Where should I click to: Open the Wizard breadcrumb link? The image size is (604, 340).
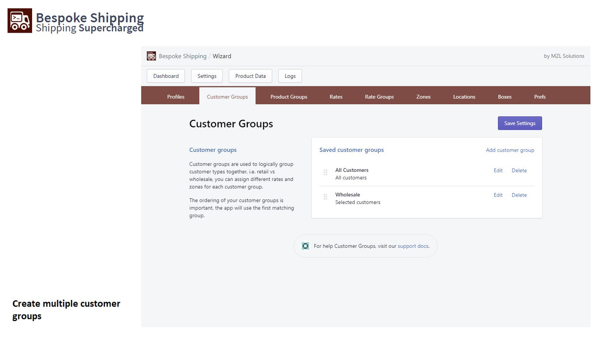coord(222,56)
